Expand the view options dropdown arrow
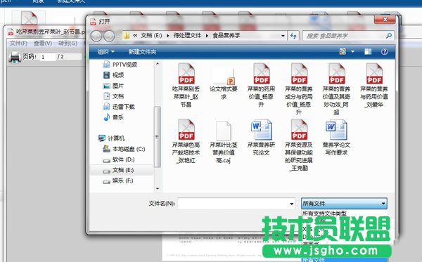 [x=352, y=51]
